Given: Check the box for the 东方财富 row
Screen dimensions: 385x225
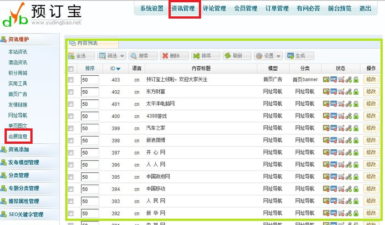Looking at the screenshot, I should coord(71,92).
